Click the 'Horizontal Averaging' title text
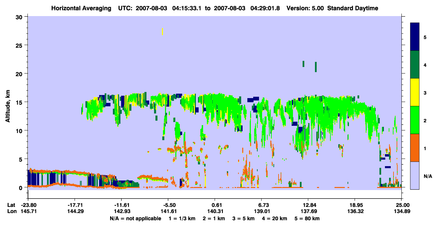Screen dimensions: 446x228 (x=81, y=8)
